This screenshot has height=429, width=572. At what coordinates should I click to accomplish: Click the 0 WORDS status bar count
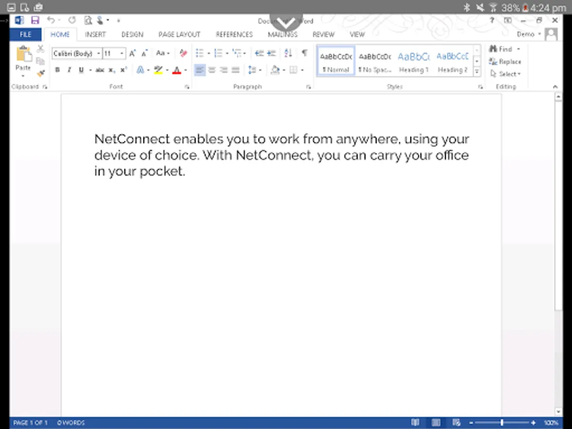71,423
